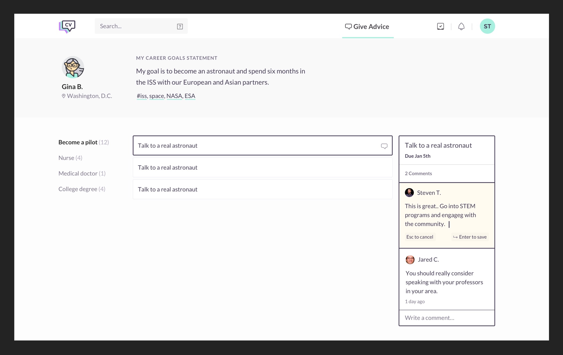
Task: Switch to the Give Advice tab
Action: 367,27
